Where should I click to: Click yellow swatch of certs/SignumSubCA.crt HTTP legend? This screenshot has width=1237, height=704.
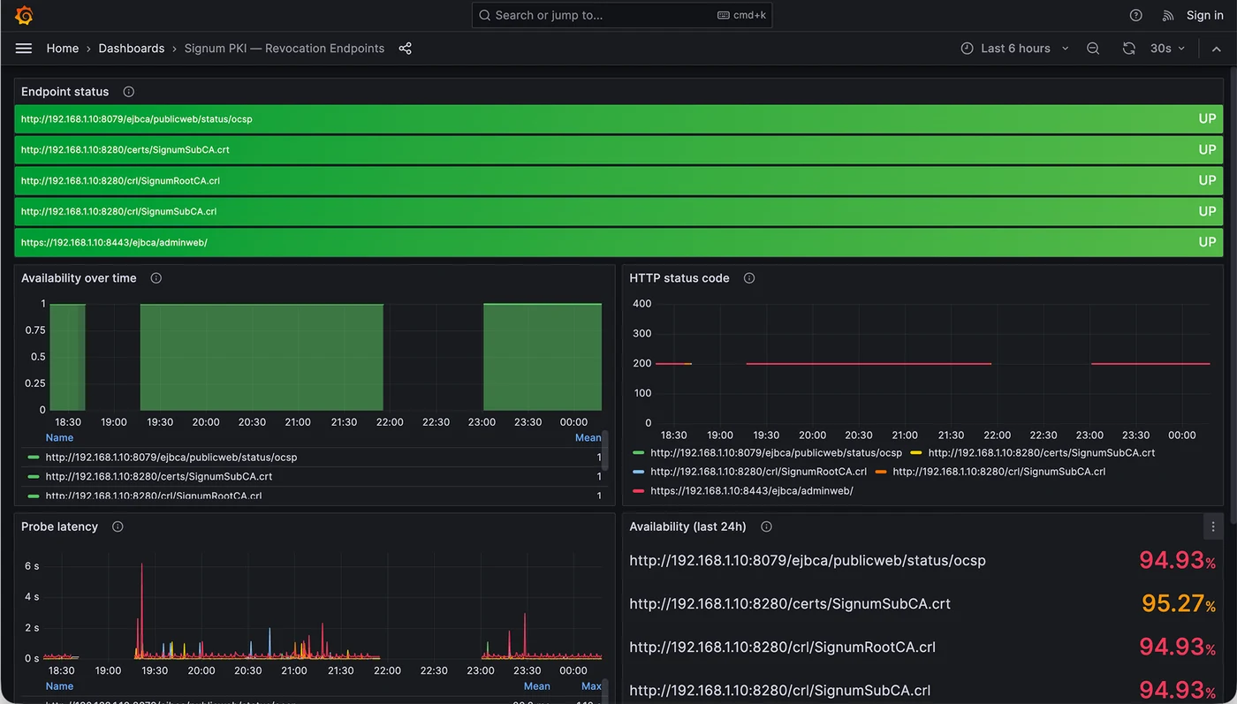click(x=916, y=452)
